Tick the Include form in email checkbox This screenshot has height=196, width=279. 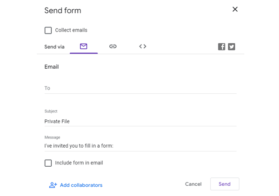[48, 163]
